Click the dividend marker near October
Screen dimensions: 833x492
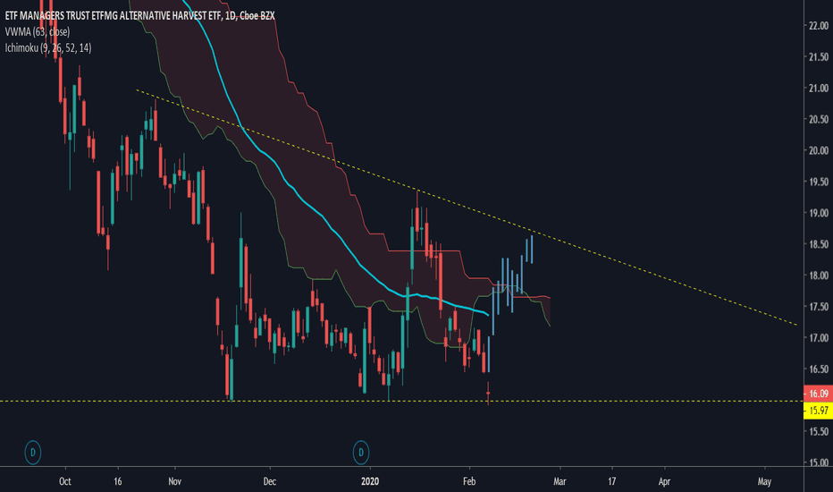click(x=33, y=453)
